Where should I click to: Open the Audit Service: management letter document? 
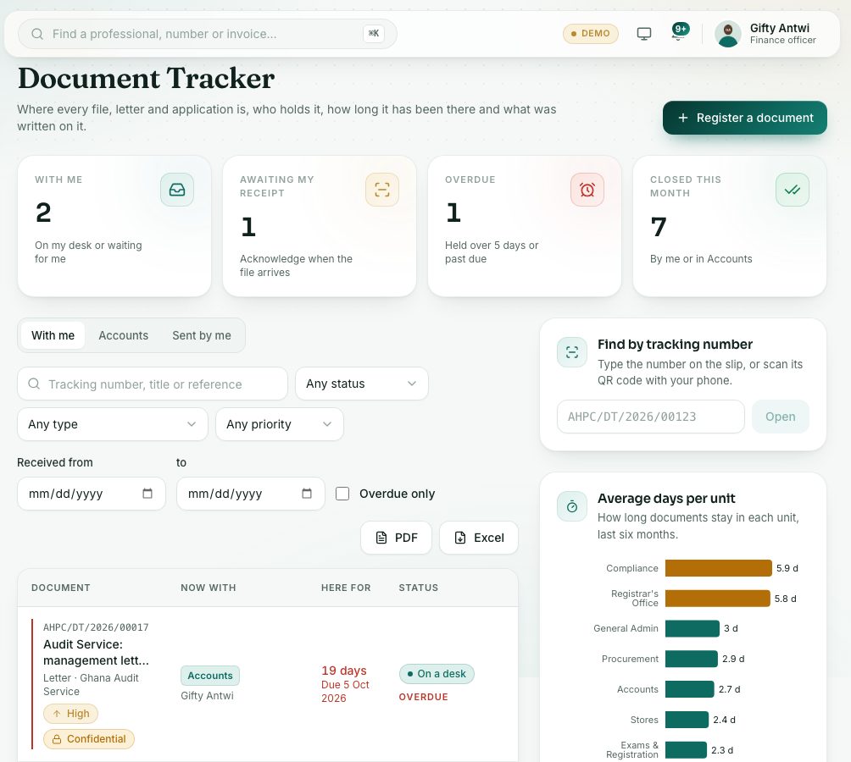click(x=96, y=653)
